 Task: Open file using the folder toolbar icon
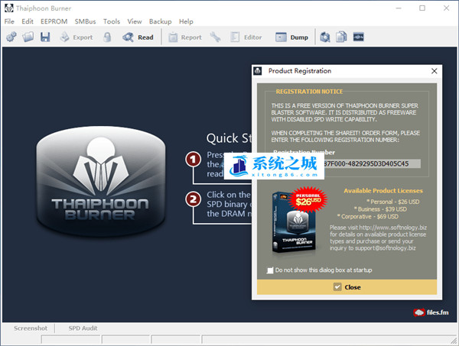pos(28,37)
